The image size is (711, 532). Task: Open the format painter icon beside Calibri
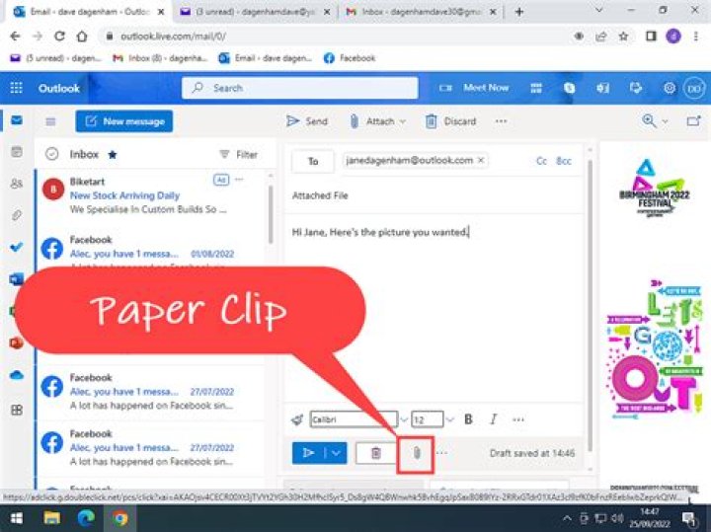[297, 419]
